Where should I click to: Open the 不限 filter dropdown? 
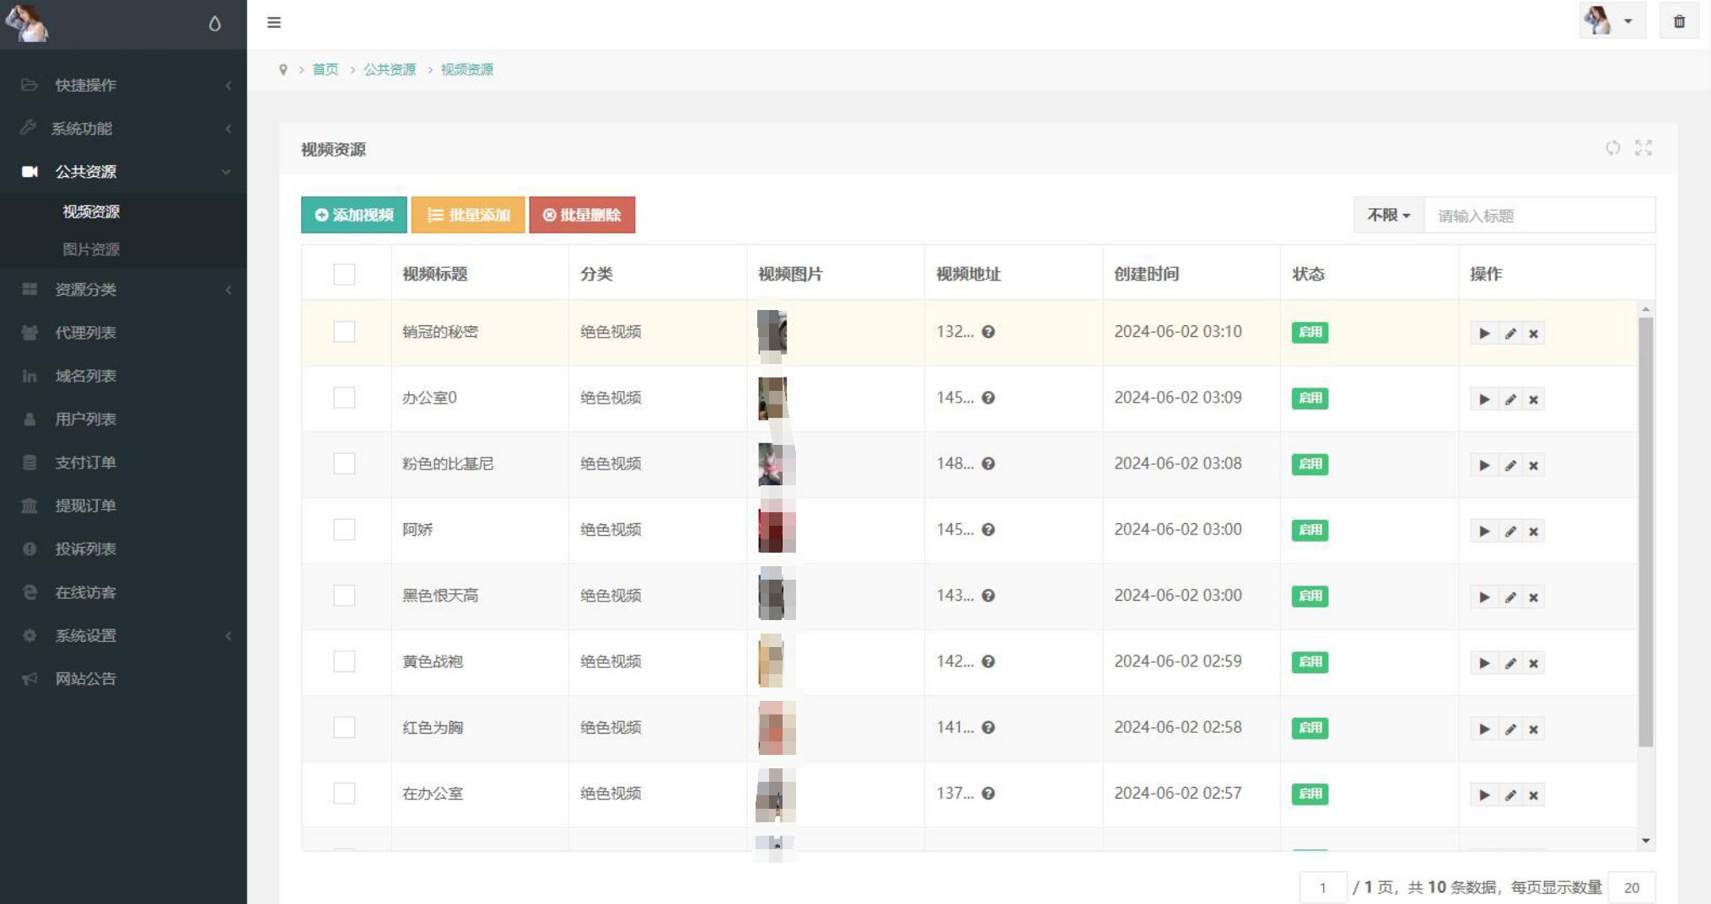point(1388,216)
